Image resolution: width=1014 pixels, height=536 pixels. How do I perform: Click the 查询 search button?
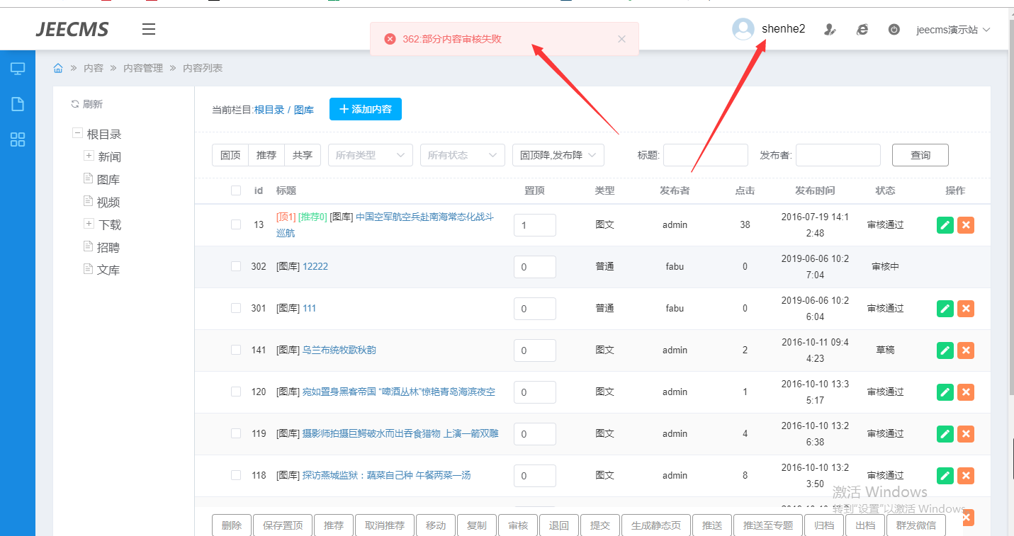pos(920,155)
